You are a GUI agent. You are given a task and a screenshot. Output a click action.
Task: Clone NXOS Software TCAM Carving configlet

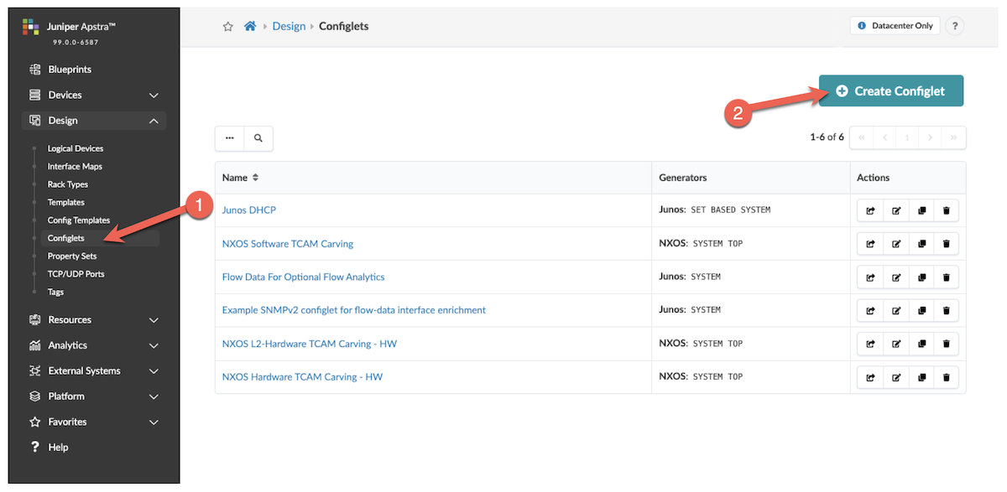921,244
